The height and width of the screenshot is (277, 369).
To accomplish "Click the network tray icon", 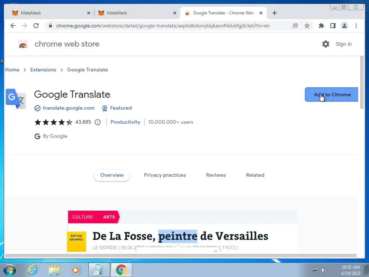I will pos(315,270).
